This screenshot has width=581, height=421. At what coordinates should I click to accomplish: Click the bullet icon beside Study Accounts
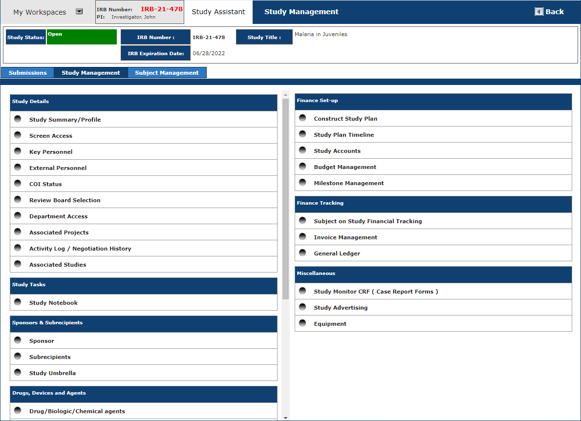pyautogui.click(x=302, y=150)
